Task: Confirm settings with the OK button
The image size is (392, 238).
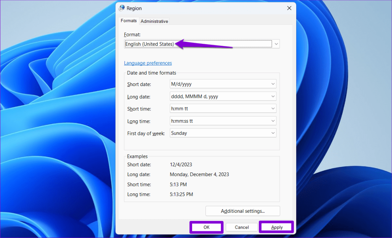Action: pos(206,227)
